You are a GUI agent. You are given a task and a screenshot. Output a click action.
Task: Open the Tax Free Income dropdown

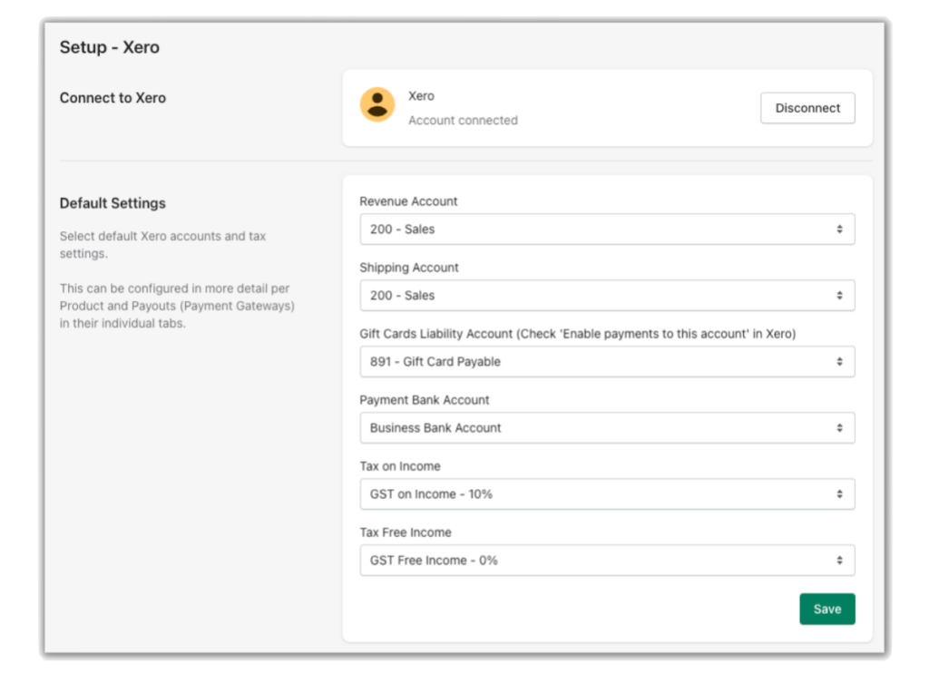click(x=607, y=561)
